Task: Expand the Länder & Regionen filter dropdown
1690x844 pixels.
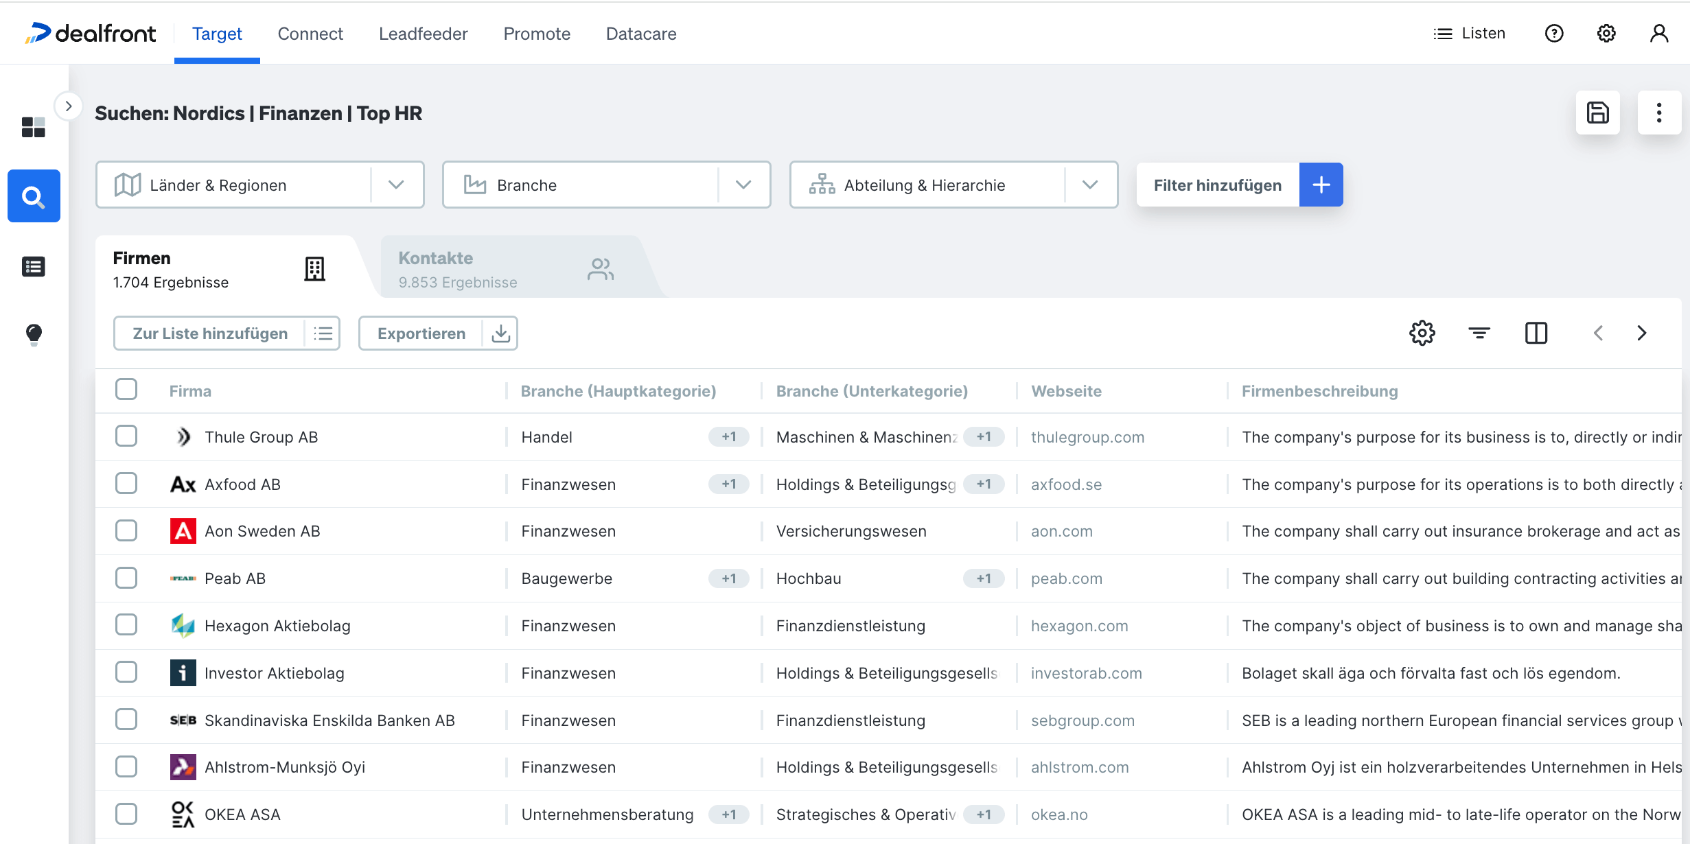Action: [x=396, y=185]
